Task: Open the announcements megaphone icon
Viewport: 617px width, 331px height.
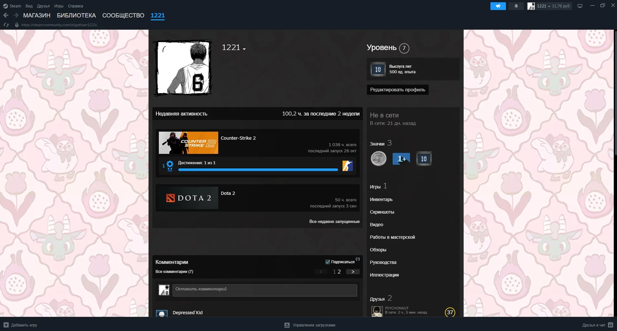Action: click(x=498, y=6)
